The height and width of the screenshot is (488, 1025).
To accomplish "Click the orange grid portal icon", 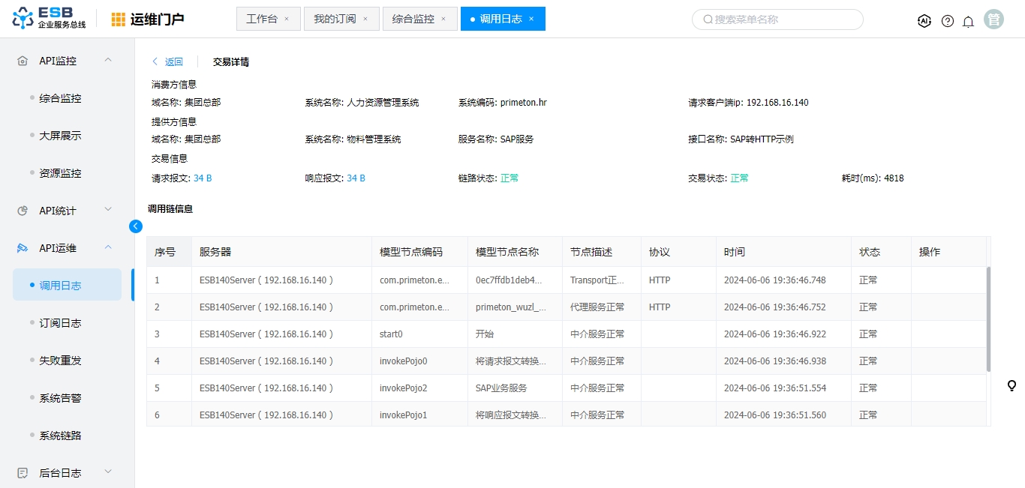I will click(x=119, y=19).
